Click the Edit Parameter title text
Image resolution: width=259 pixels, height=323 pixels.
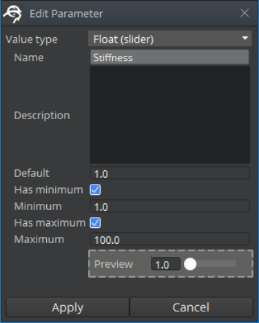66,14
